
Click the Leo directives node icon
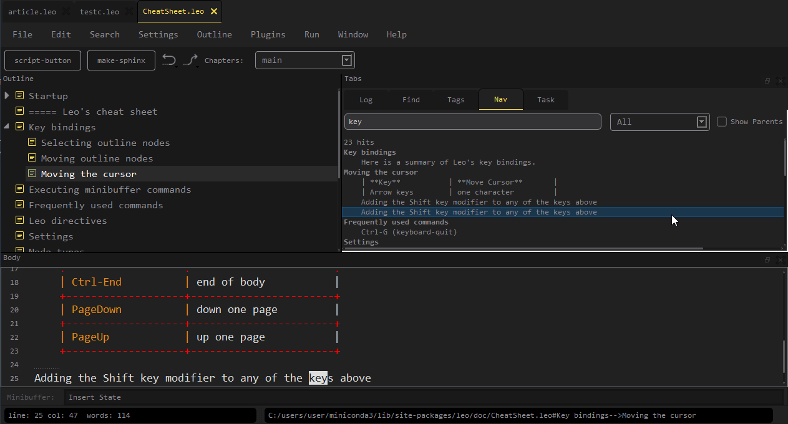coord(20,221)
